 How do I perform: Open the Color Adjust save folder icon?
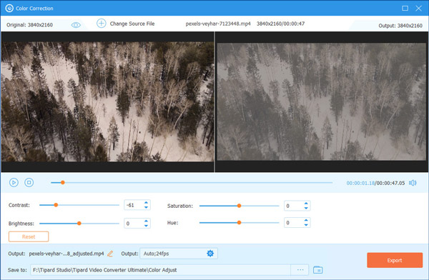point(317,270)
